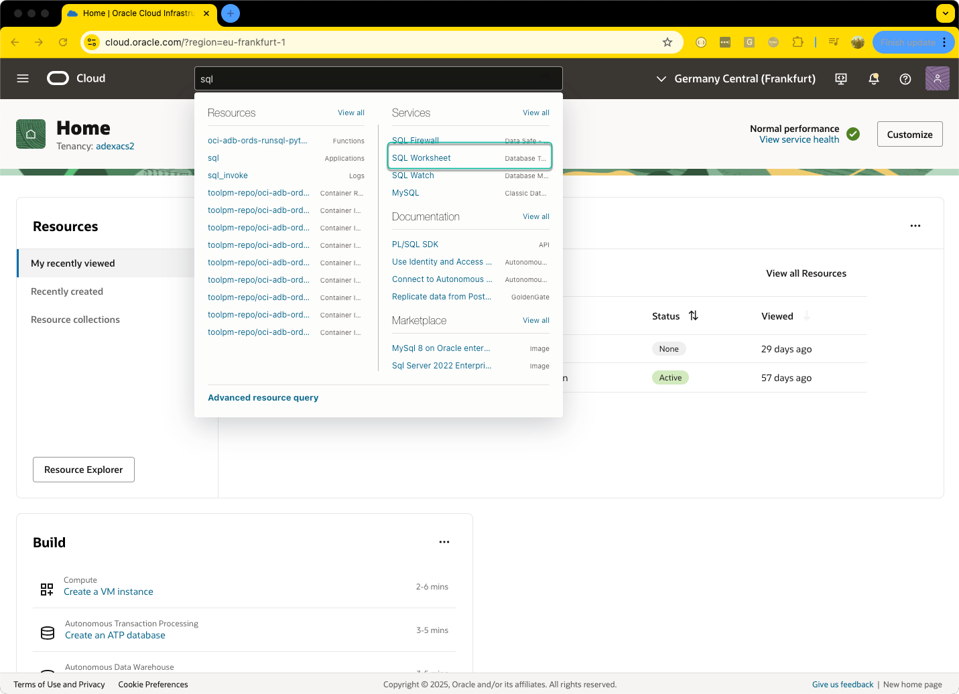This screenshot has height=694, width=959.
Task: Open the Cloud Shell developer tools icon
Action: click(x=841, y=79)
